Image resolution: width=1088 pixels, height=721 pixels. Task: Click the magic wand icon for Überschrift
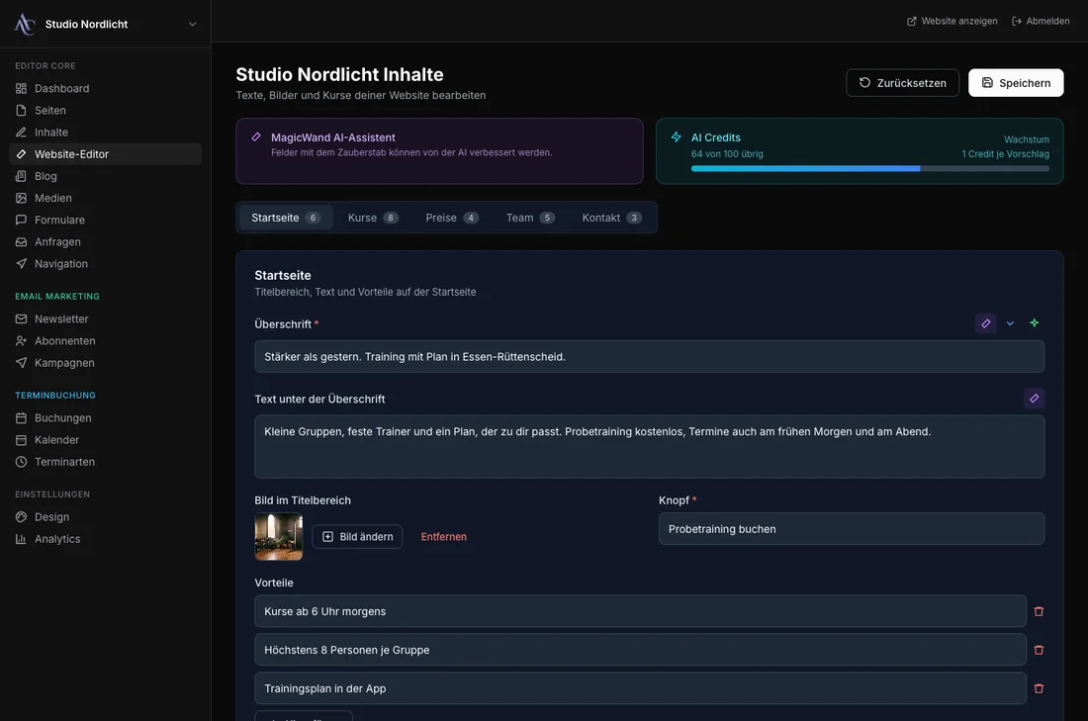click(985, 323)
